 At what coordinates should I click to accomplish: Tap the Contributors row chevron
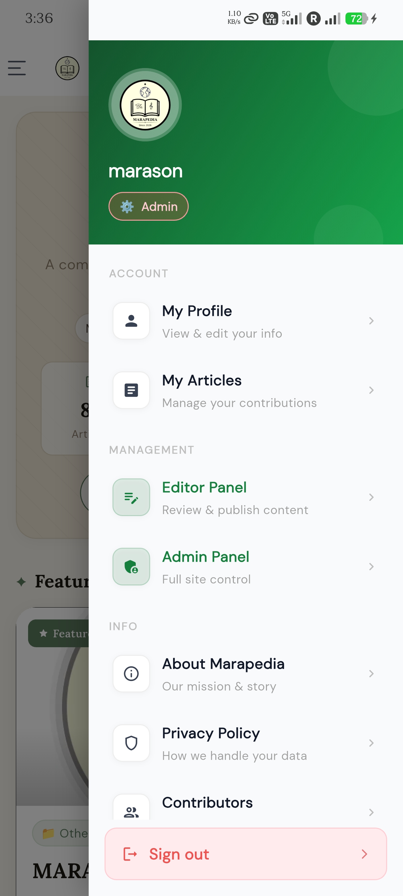click(371, 812)
